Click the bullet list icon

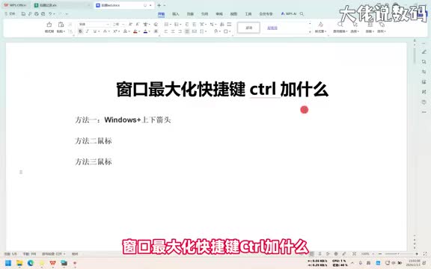point(166,24)
